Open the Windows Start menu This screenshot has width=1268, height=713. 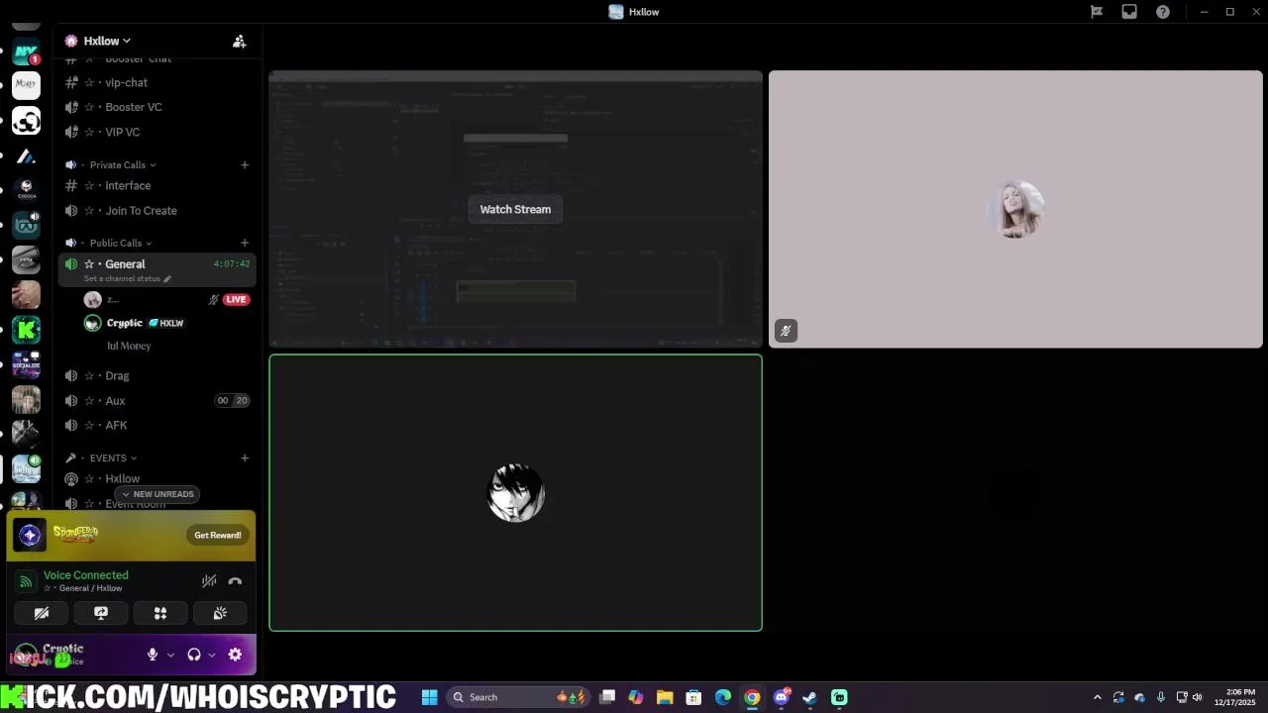(x=429, y=697)
